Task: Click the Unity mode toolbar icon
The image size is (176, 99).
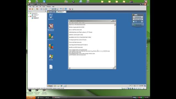Action: [57, 9]
